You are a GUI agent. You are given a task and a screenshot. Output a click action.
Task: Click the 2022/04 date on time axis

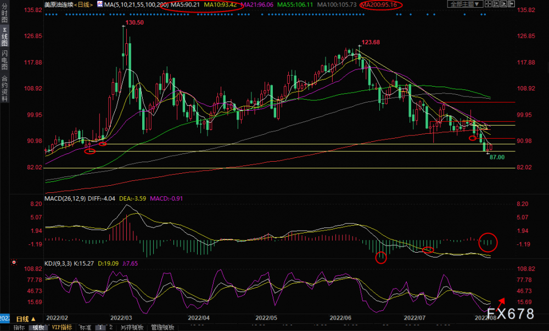pos(199,318)
